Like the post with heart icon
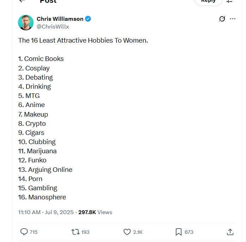The height and width of the screenshot is (242, 246). [127, 232]
